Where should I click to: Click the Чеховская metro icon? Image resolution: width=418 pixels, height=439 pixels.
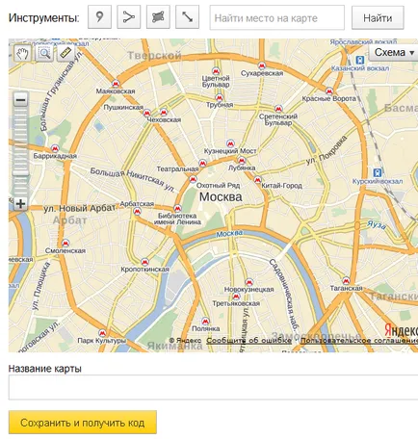pos(164,112)
